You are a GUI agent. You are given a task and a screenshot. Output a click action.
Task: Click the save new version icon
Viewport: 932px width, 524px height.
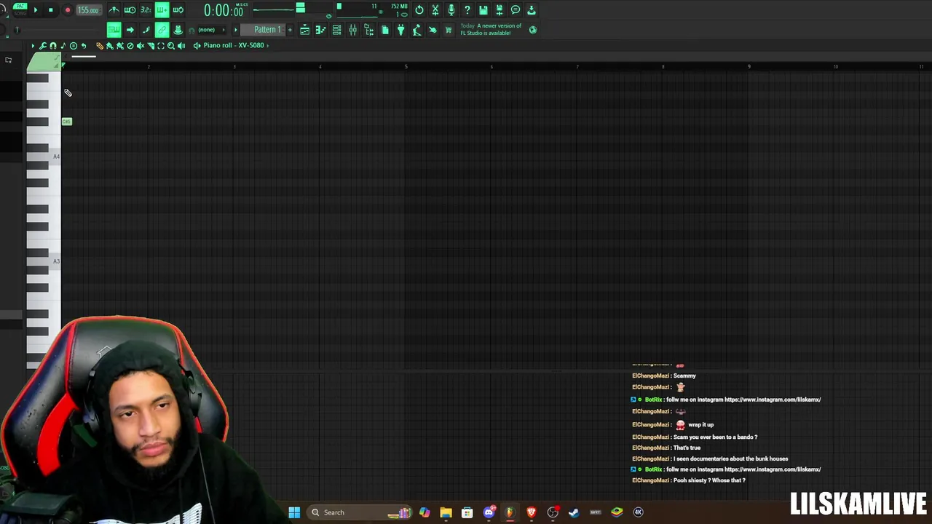click(x=499, y=10)
